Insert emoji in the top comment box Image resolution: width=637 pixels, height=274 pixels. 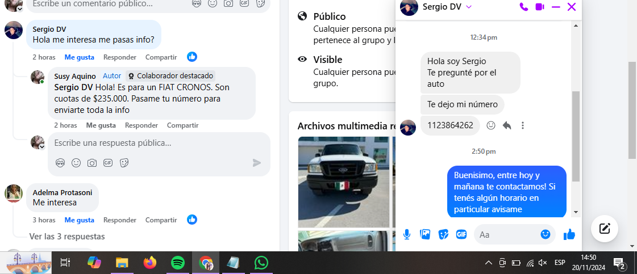[212, 3]
